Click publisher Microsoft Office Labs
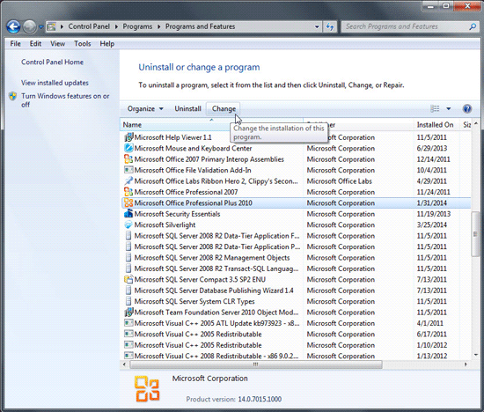Viewport: 484px width, 412px height. [x=339, y=181]
